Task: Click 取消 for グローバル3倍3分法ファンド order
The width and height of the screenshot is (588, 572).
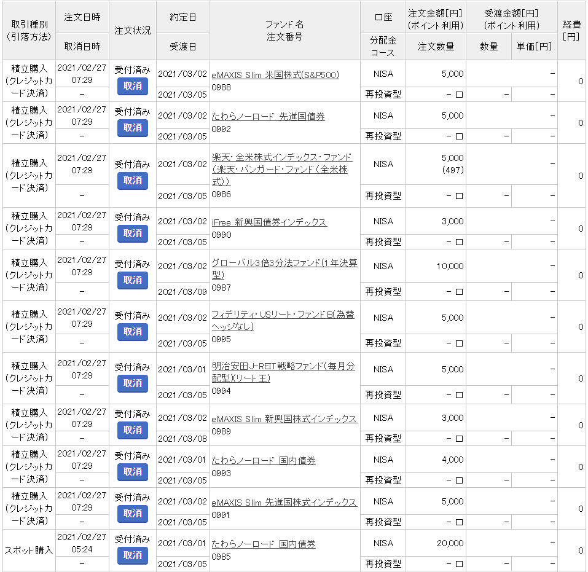Action: pos(132,280)
